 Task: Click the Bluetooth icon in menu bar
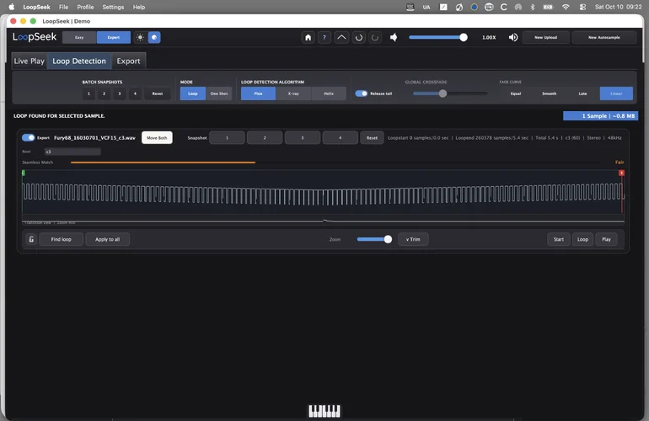[x=533, y=7]
